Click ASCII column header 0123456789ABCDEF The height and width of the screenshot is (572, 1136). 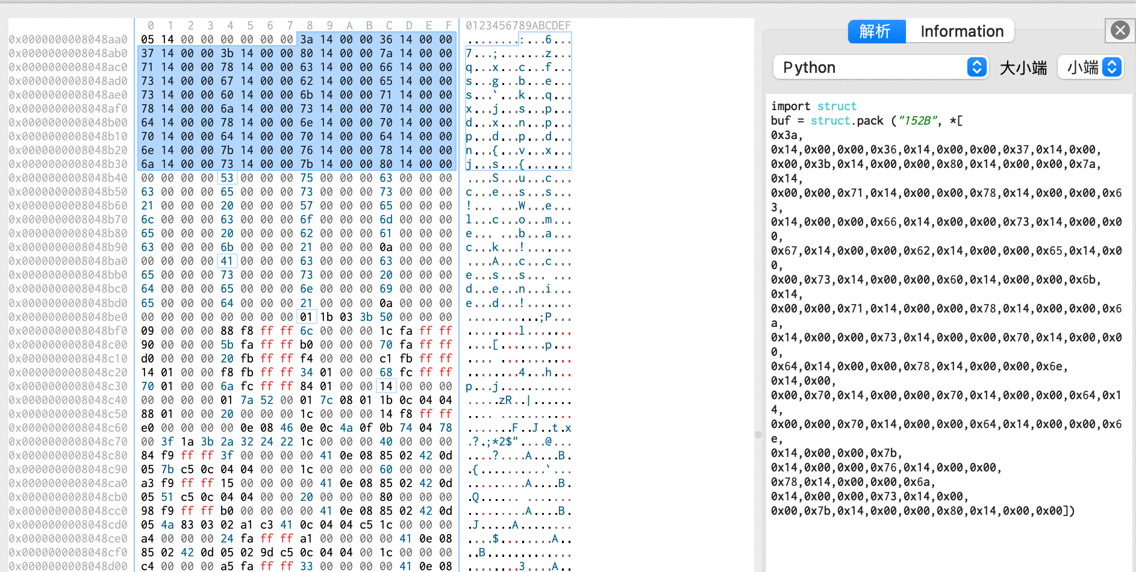518,25
